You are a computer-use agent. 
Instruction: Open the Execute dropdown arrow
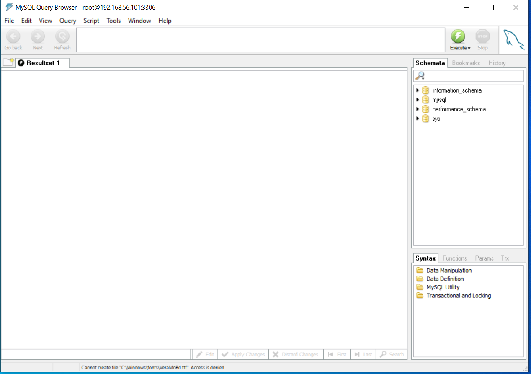[x=469, y=48]
